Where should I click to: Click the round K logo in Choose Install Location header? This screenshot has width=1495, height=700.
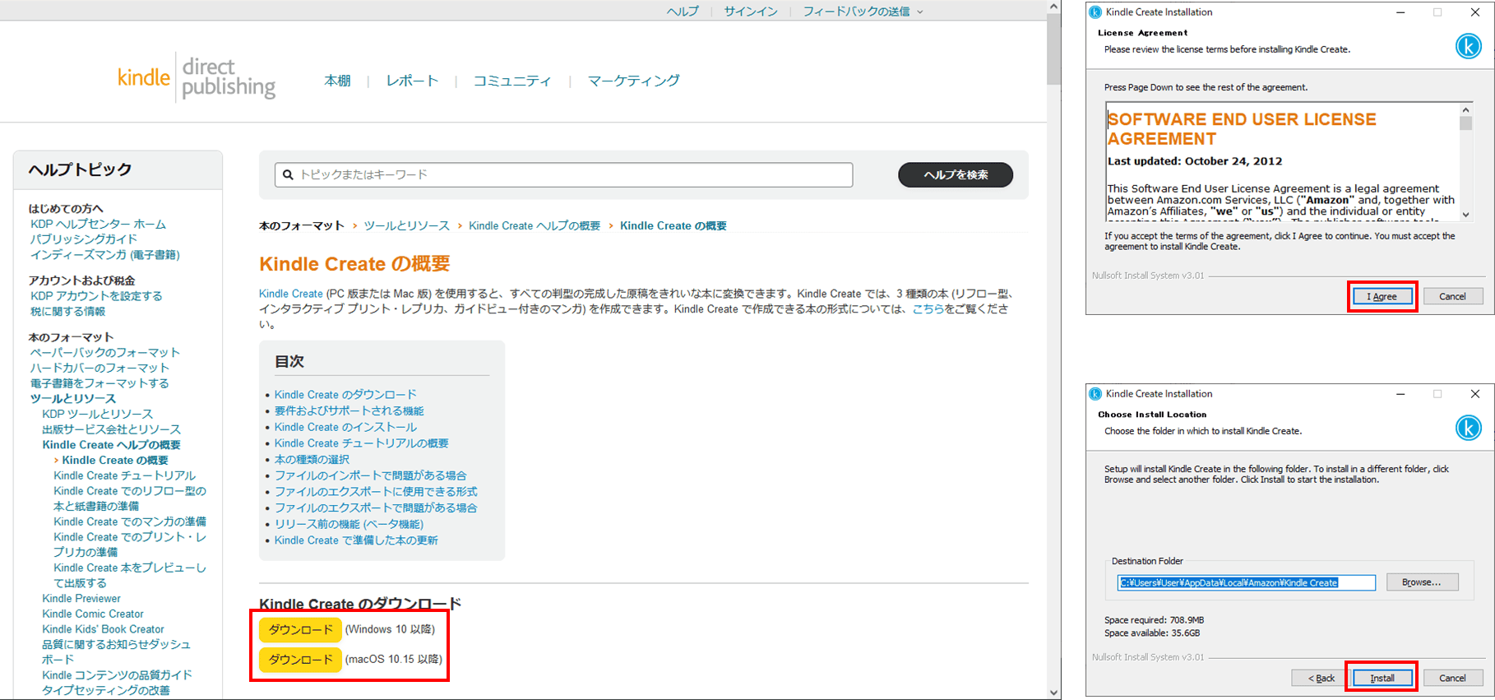click(1468, 428)
